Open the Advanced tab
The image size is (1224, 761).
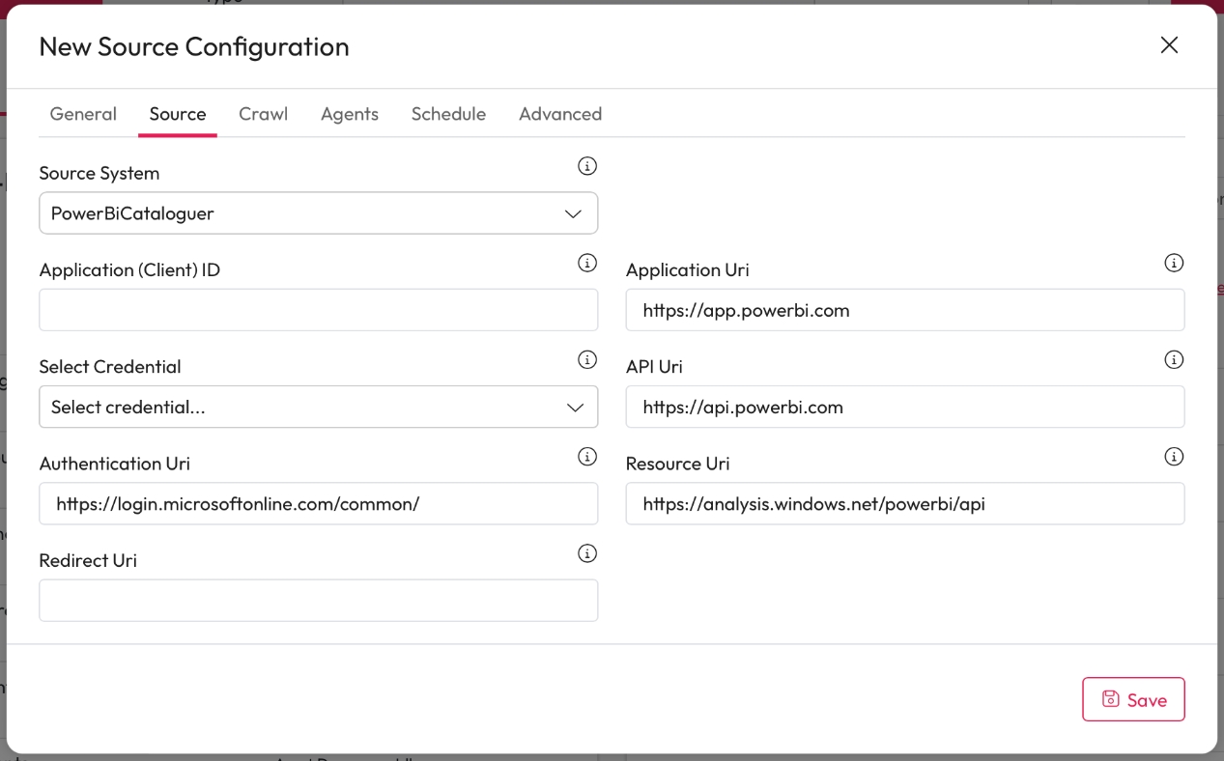[559, 114]
